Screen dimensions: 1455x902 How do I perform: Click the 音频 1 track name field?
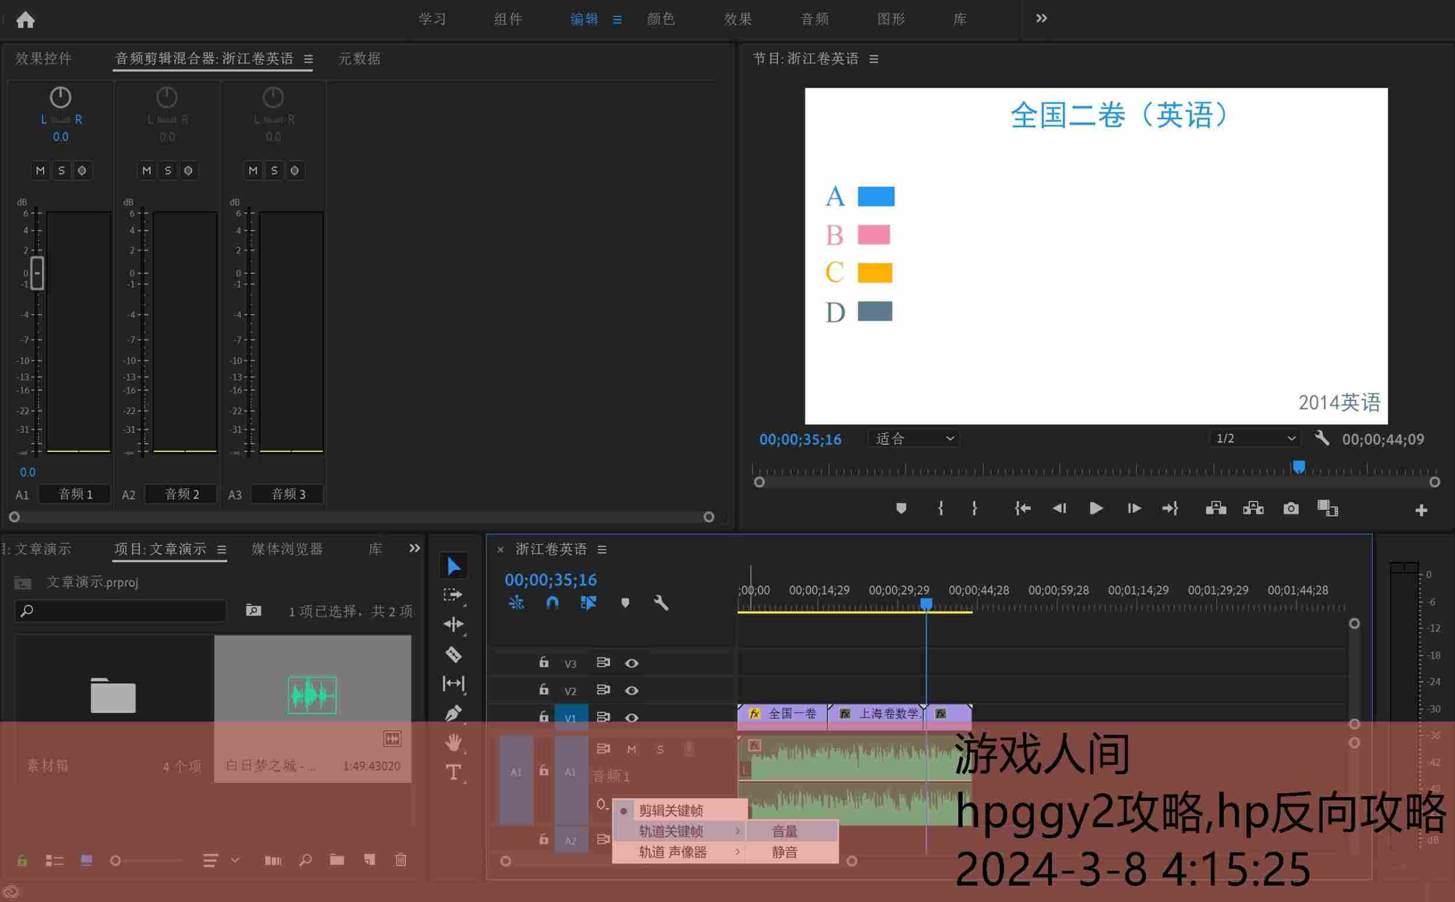coord(75,494)
